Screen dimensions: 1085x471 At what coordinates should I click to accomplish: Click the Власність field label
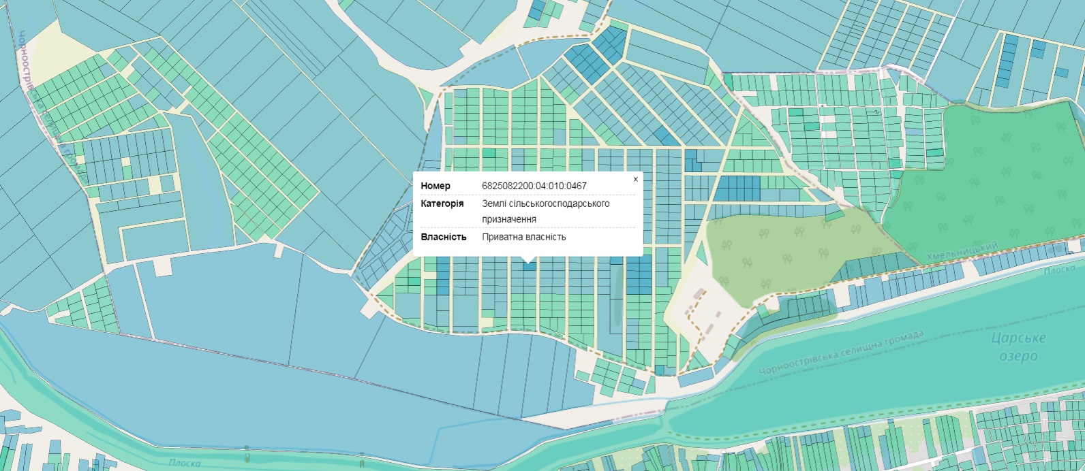pos(443,237)
